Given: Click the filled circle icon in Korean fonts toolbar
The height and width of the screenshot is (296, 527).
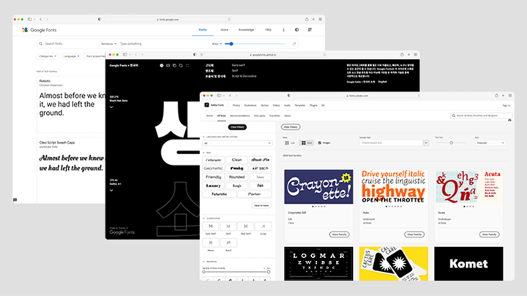Looking at the screenshot, I should coord(162,66).
